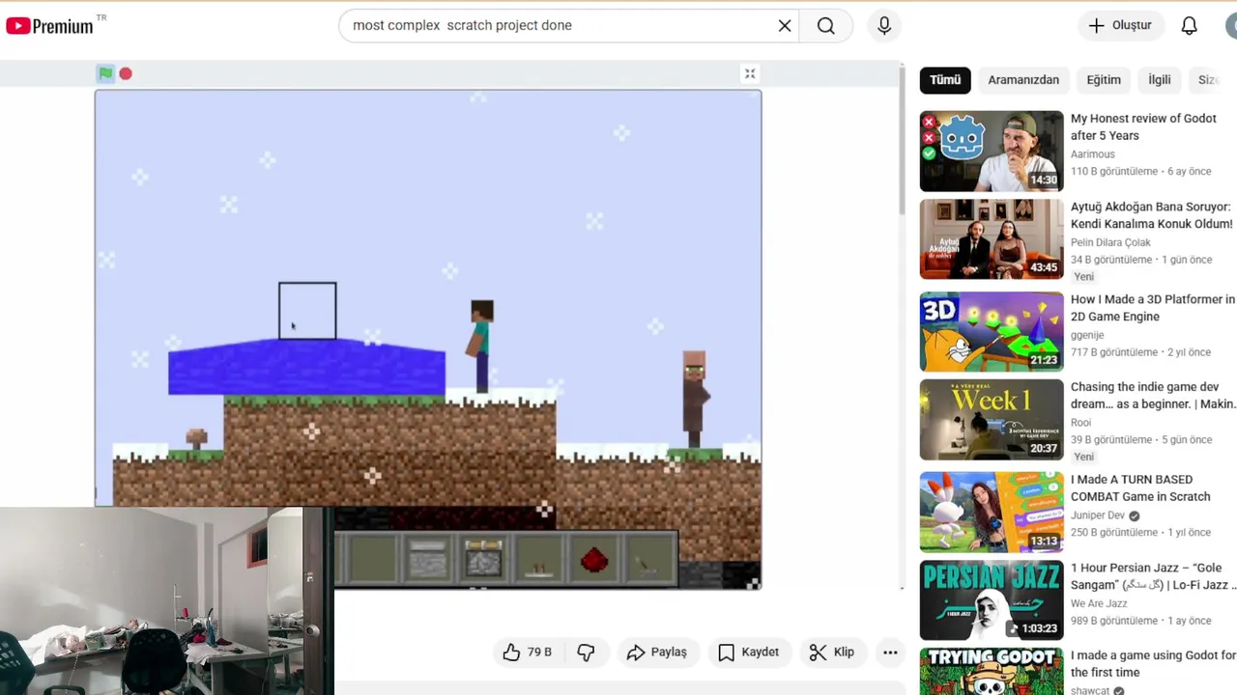Open the Aarimous channel name

(x=1093, y=154)
